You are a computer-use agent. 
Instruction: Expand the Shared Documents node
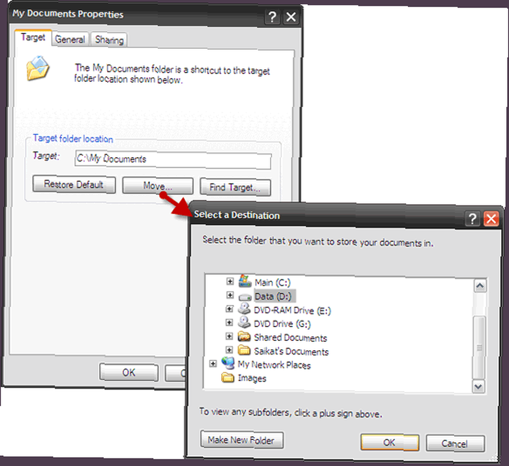click(229, 336)
